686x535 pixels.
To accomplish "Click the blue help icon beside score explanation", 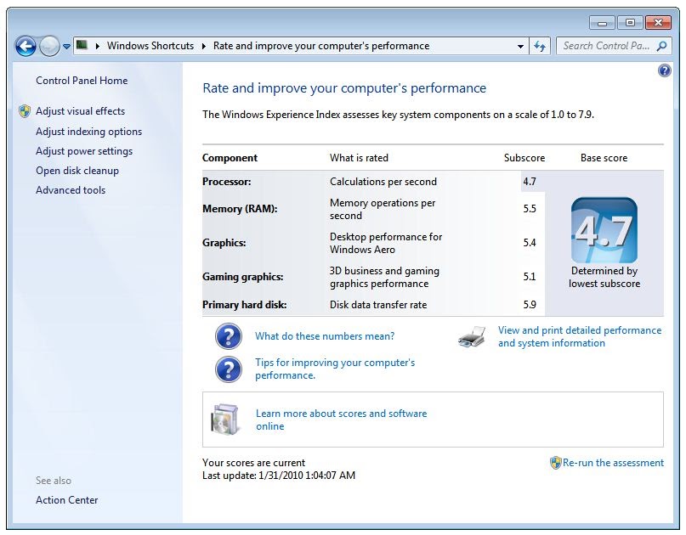I will pos(228,336).
